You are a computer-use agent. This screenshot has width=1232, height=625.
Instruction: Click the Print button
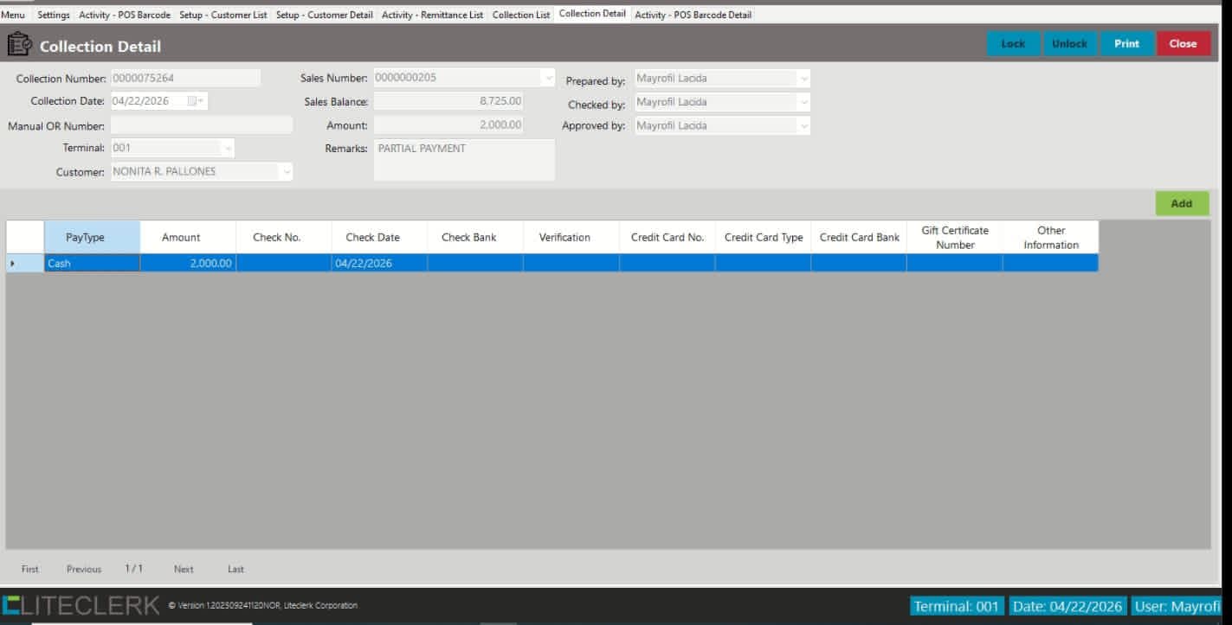[x=1126, y=44]
